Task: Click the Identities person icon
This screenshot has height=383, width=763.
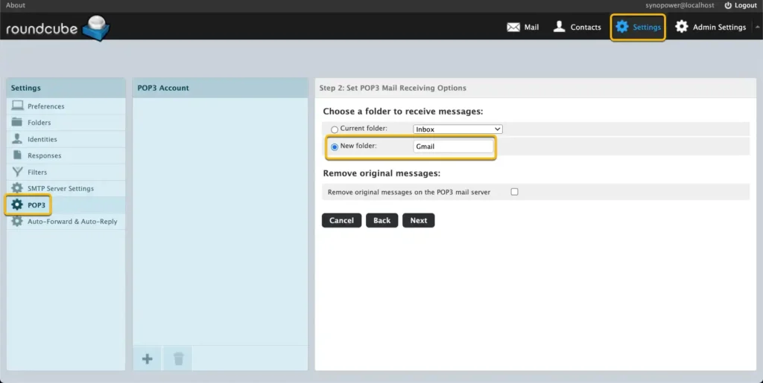Action: 17,138
